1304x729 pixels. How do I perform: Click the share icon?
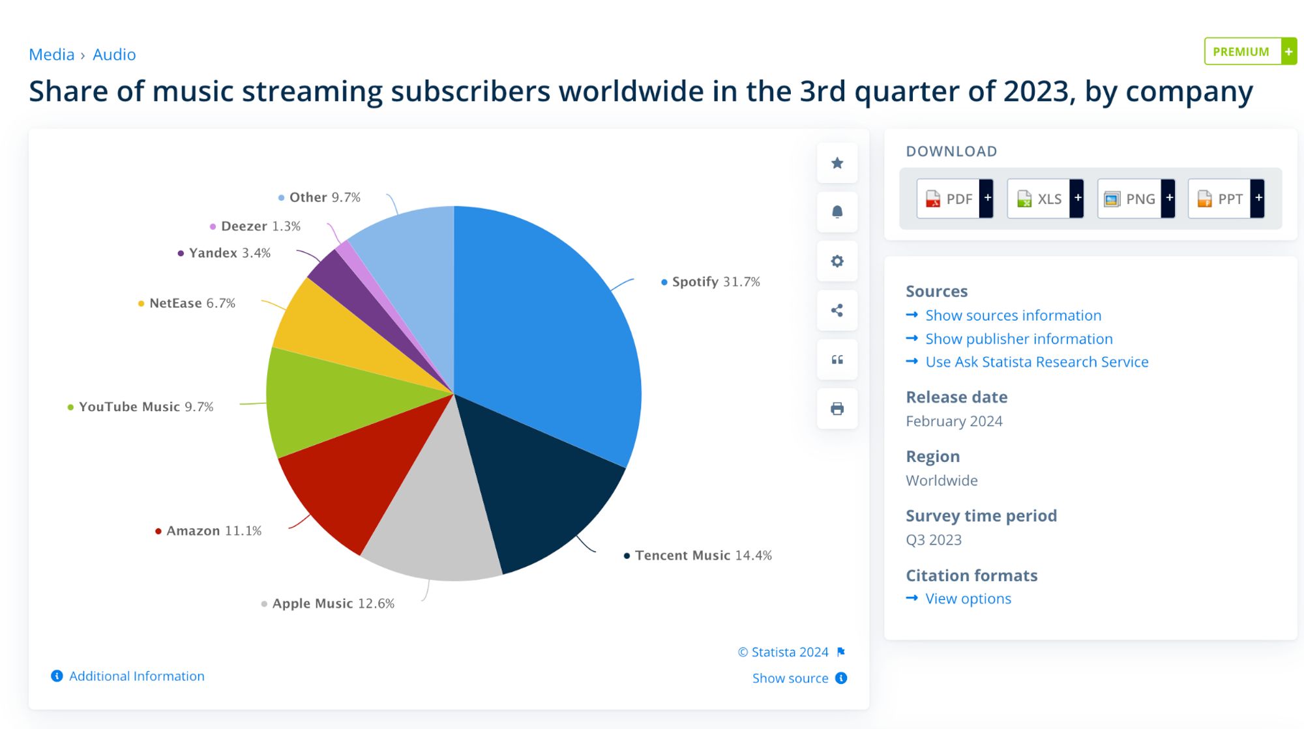pyautogui.click(x=837, y=310)
